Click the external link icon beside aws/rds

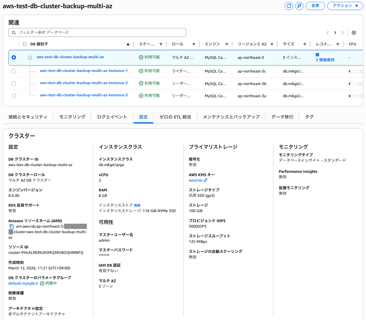click(x=205, y=180)
